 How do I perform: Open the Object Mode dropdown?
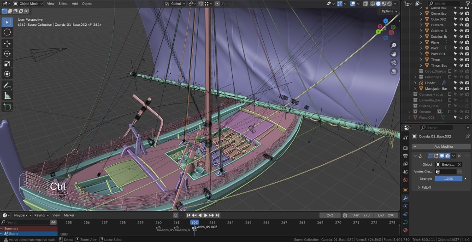pyautogui.click(x=28, y=3)
